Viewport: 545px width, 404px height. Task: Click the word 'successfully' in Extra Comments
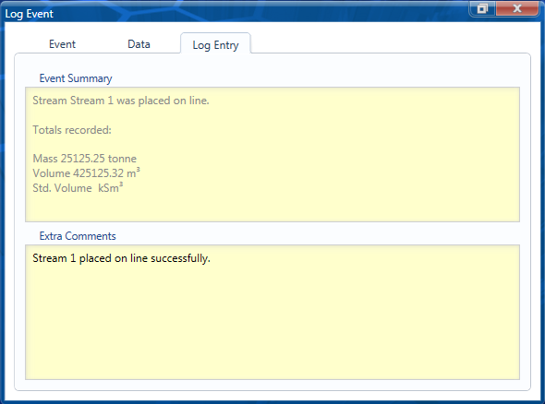coord(179,258)
